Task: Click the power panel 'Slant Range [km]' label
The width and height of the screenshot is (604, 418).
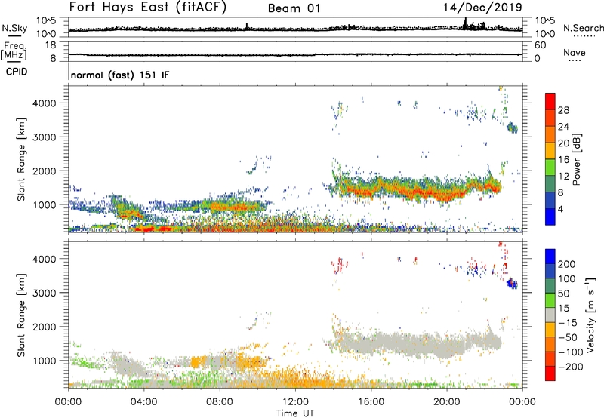Action: tap(21, 159)
